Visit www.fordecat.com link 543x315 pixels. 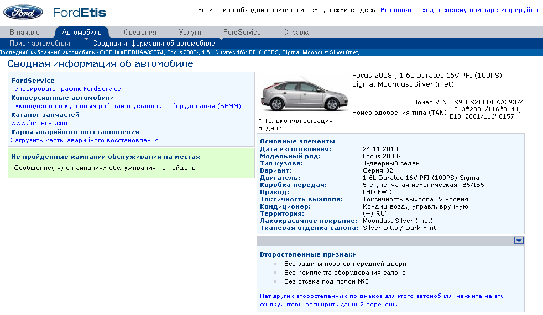click(x=40, y=123)
